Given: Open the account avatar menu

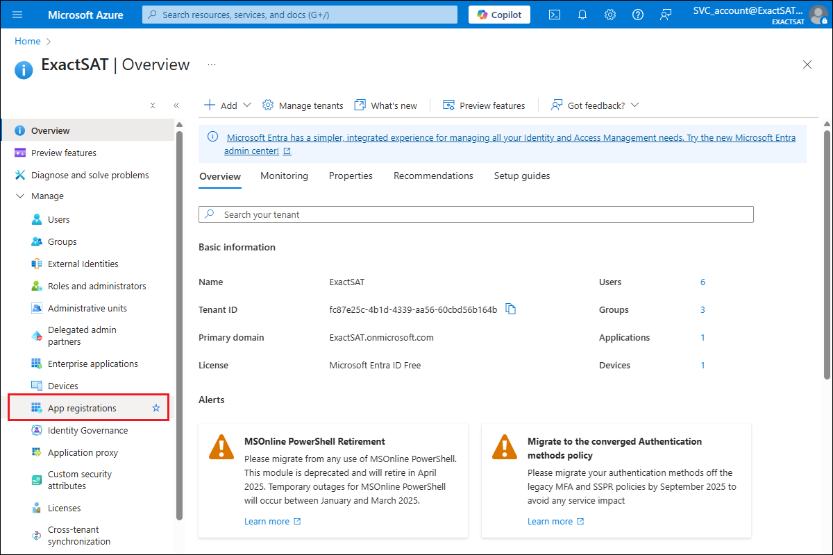Looking at the screenshot, I should 818,15.
